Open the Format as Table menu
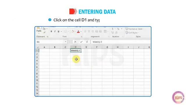 coord(134,29)
